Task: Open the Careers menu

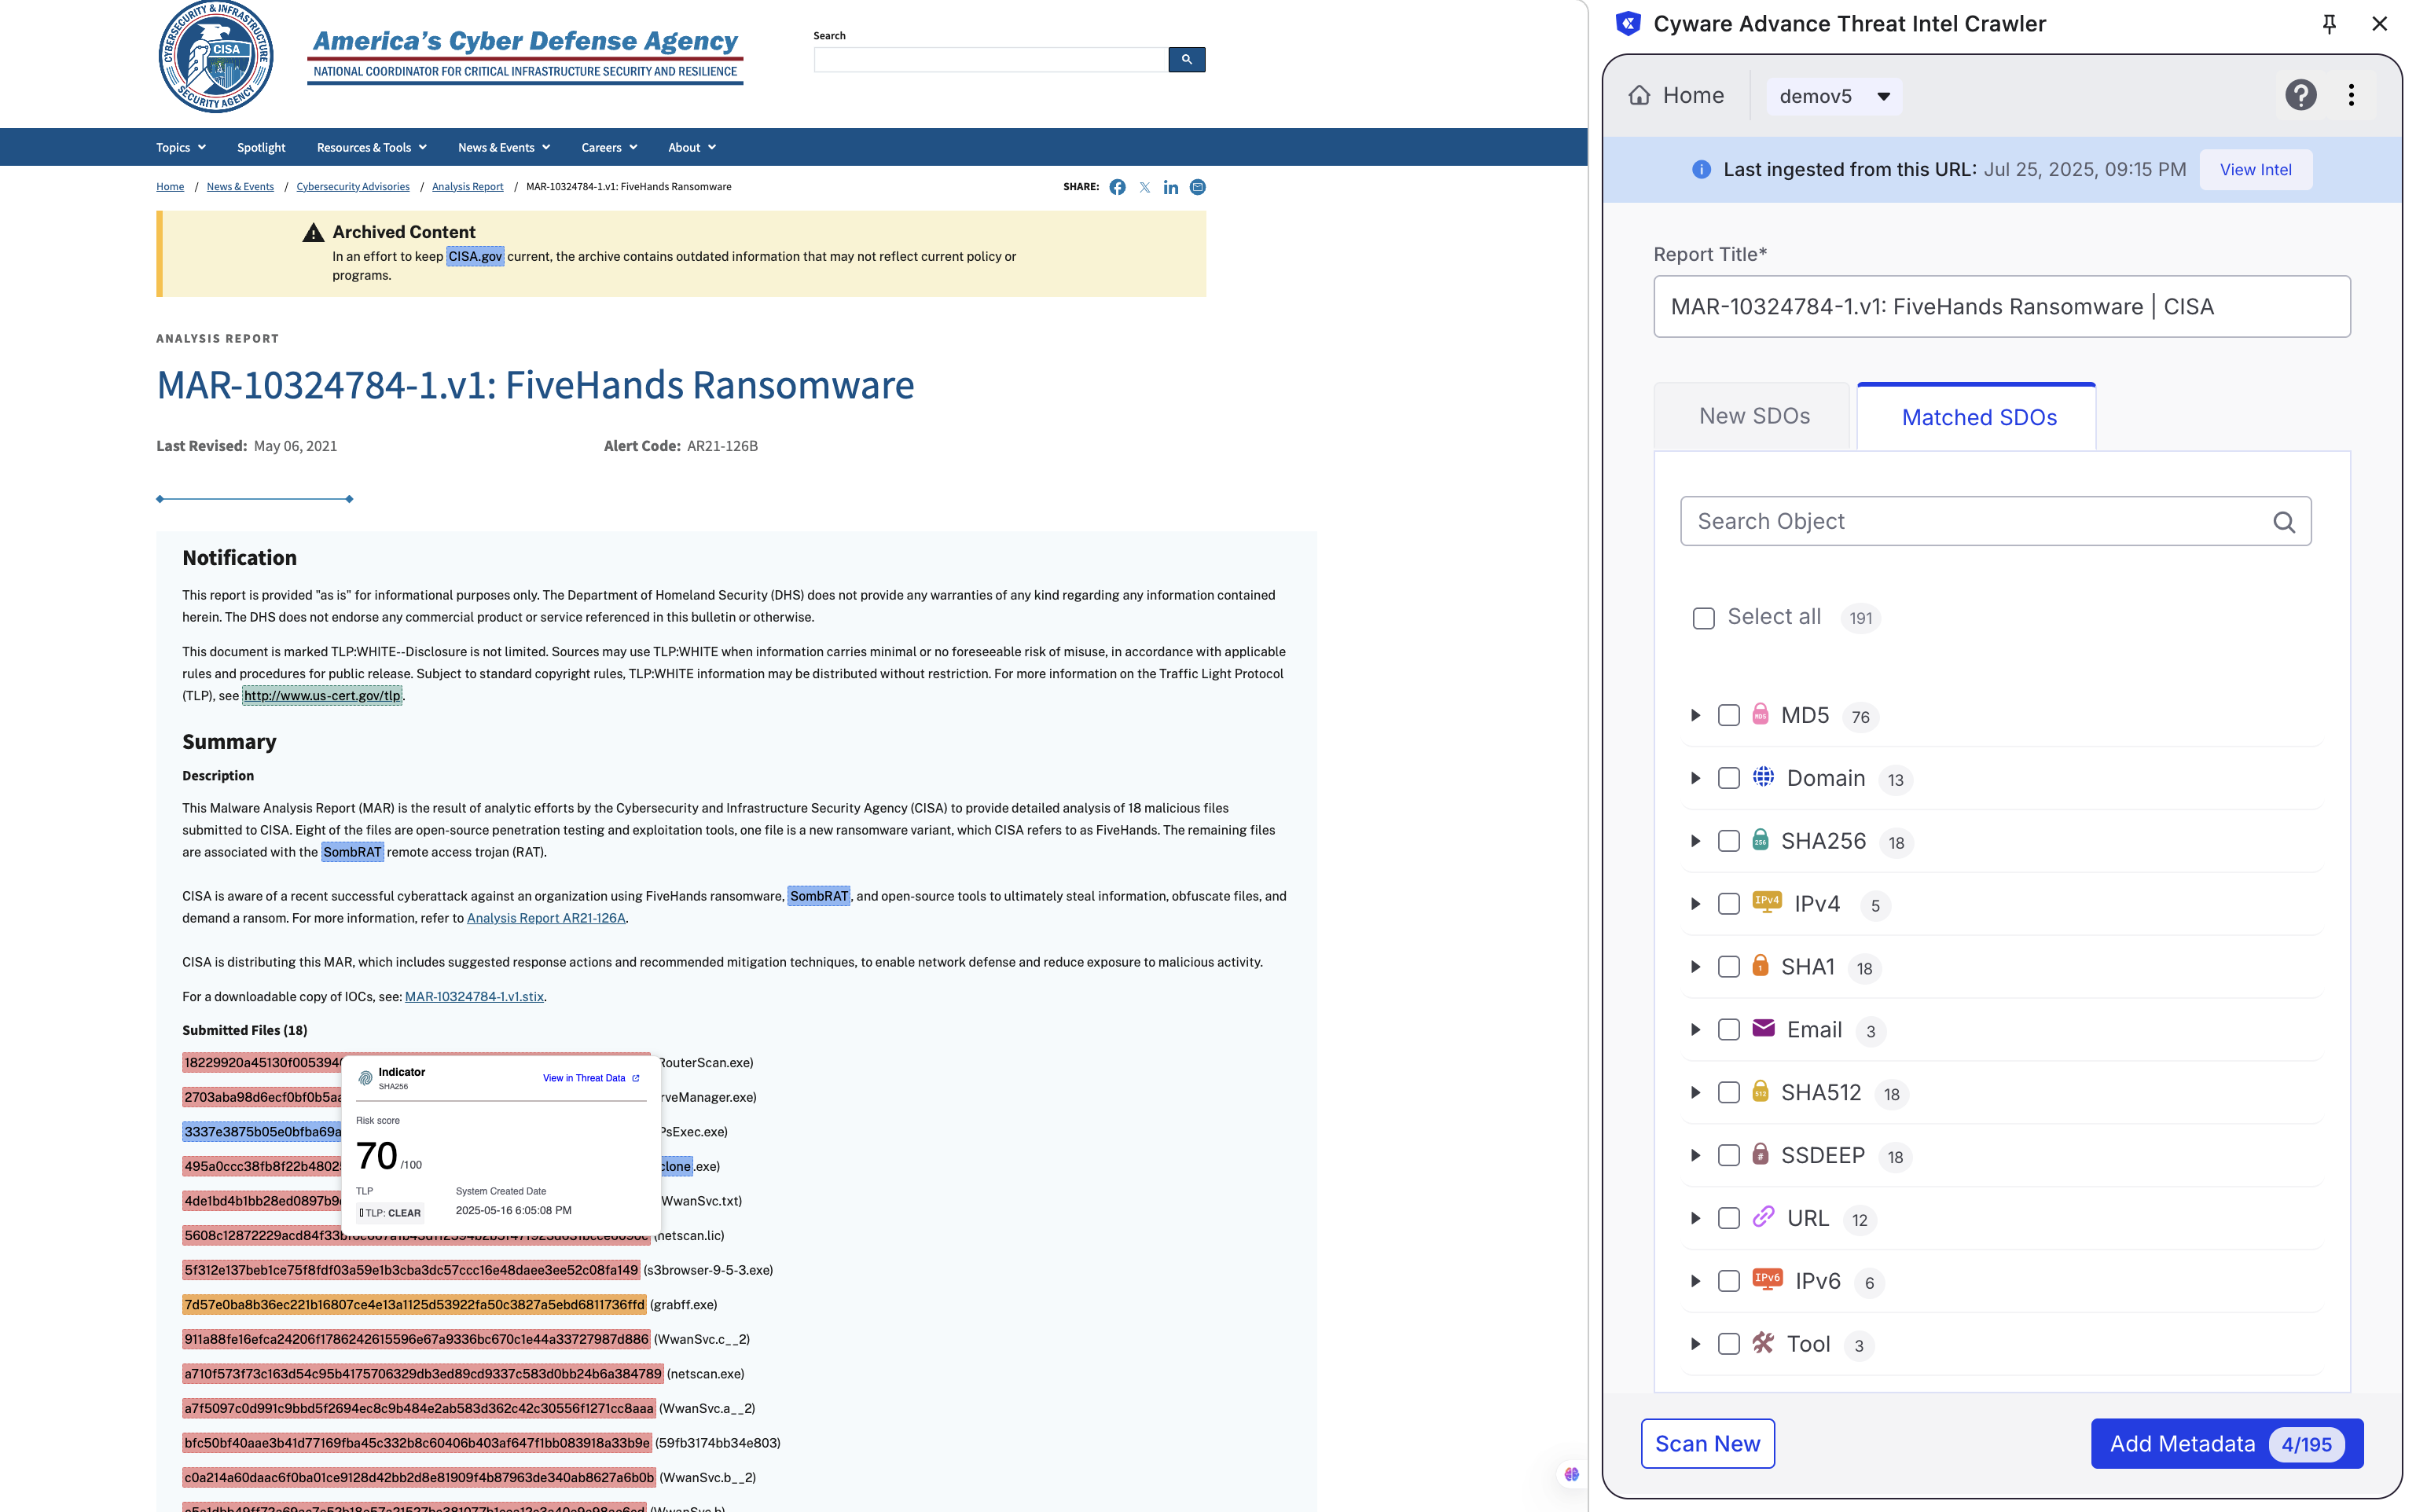Action: (609, 147)
